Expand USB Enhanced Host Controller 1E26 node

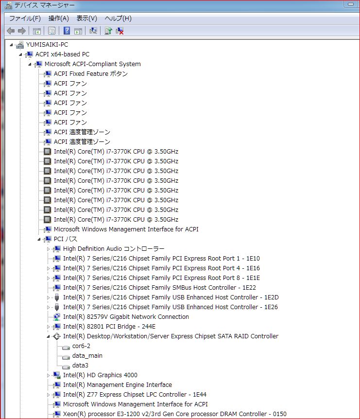(48, 307)
